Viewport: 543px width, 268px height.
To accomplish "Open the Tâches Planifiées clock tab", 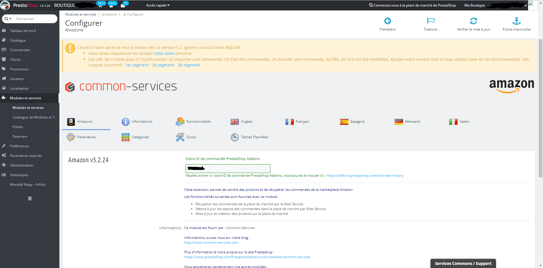I will [x=249, y=137].
